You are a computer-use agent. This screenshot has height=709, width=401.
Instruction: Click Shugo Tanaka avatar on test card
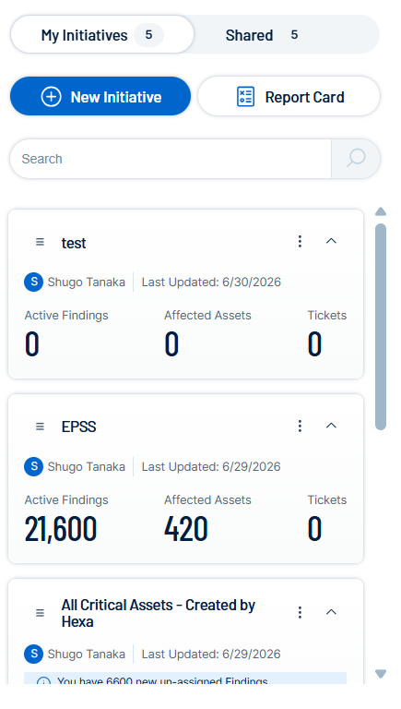point(33,282)
